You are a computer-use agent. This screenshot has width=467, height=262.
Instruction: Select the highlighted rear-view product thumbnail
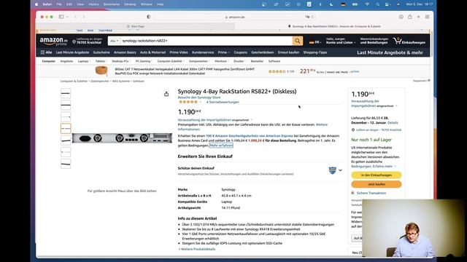66,129
